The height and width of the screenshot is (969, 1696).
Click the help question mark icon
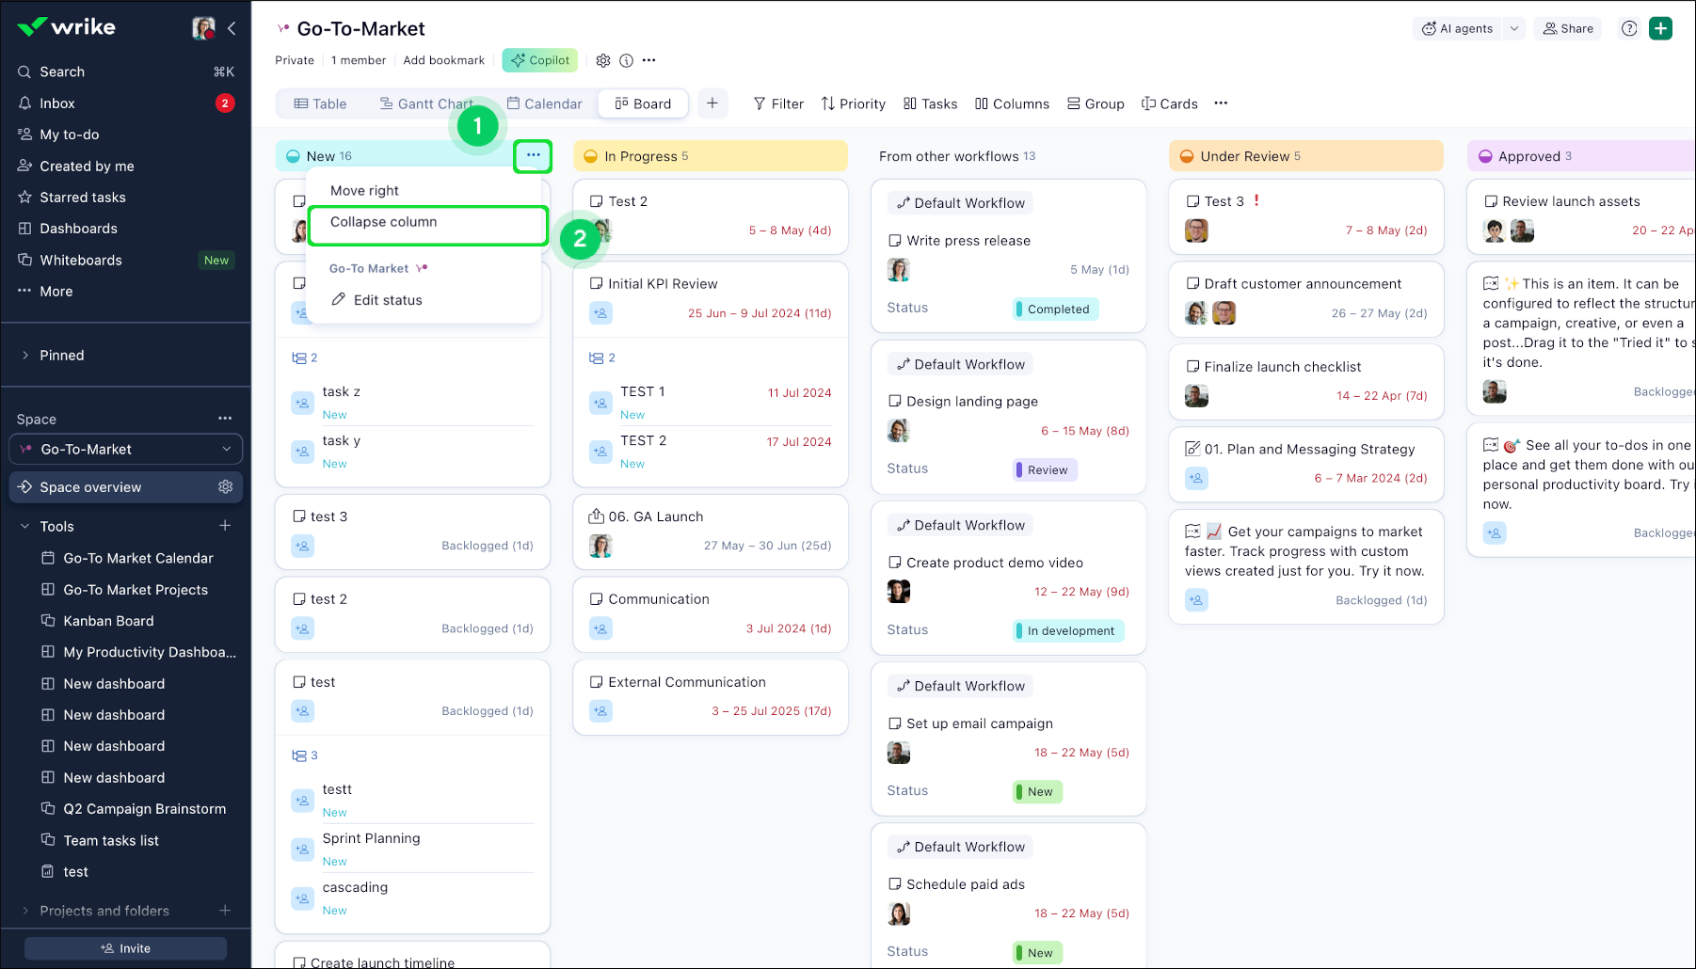(1629, 28)
